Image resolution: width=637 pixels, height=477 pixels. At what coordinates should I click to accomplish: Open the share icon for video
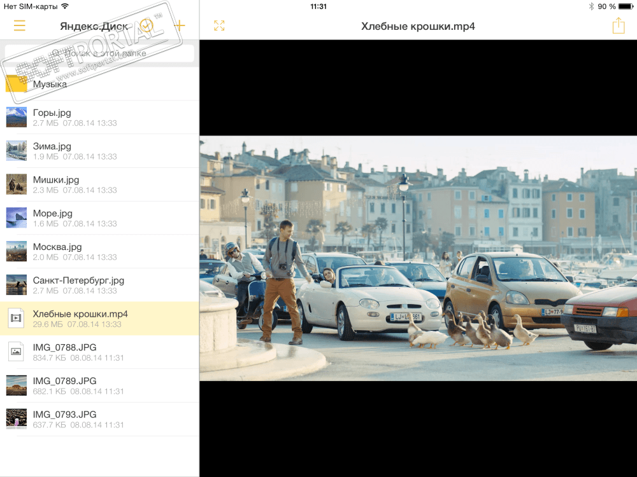[x=619, y=25]
